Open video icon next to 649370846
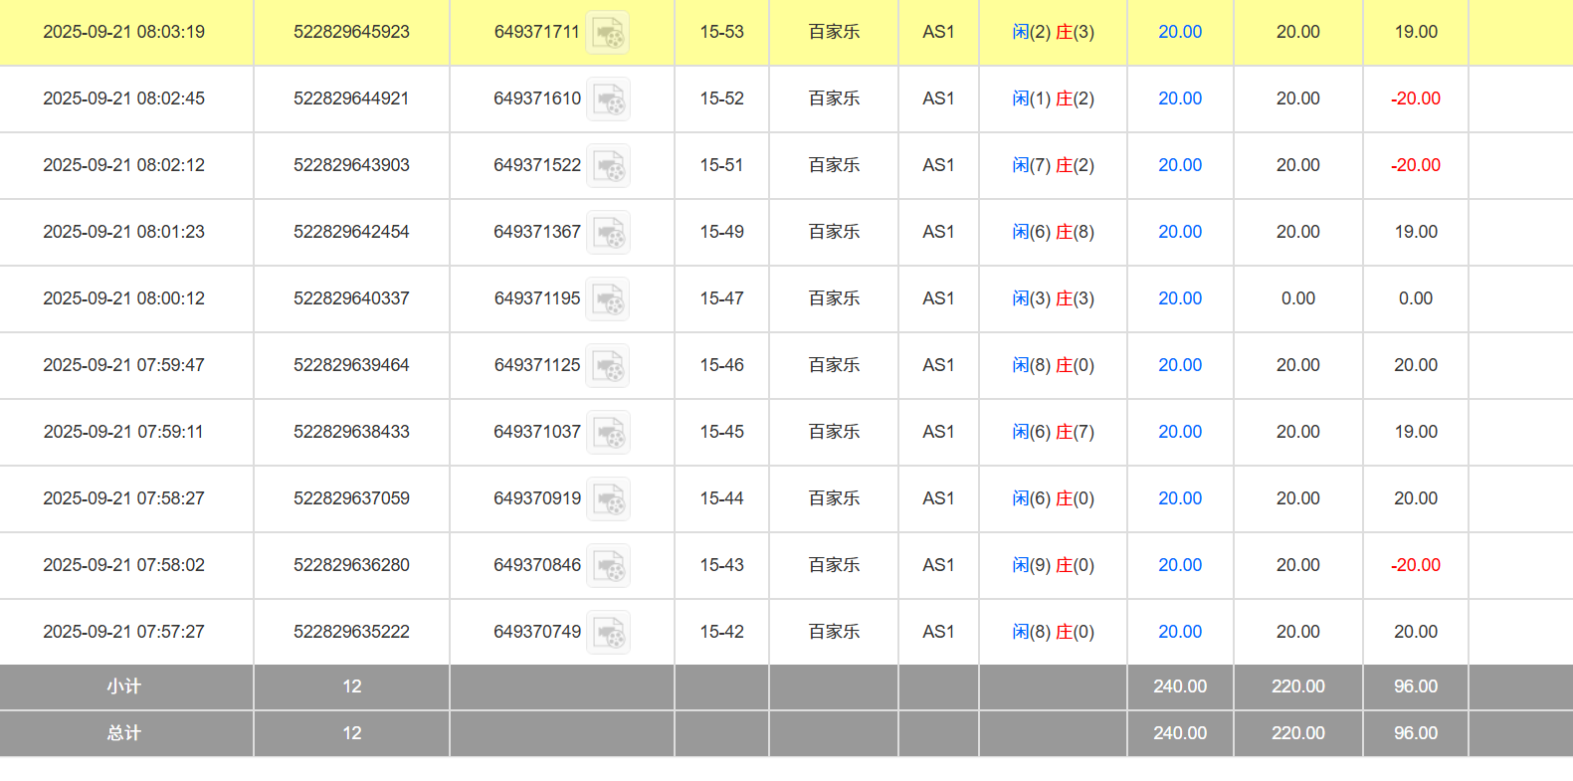1573x781 pixels. pyautogui.click(x=607, y=566)
